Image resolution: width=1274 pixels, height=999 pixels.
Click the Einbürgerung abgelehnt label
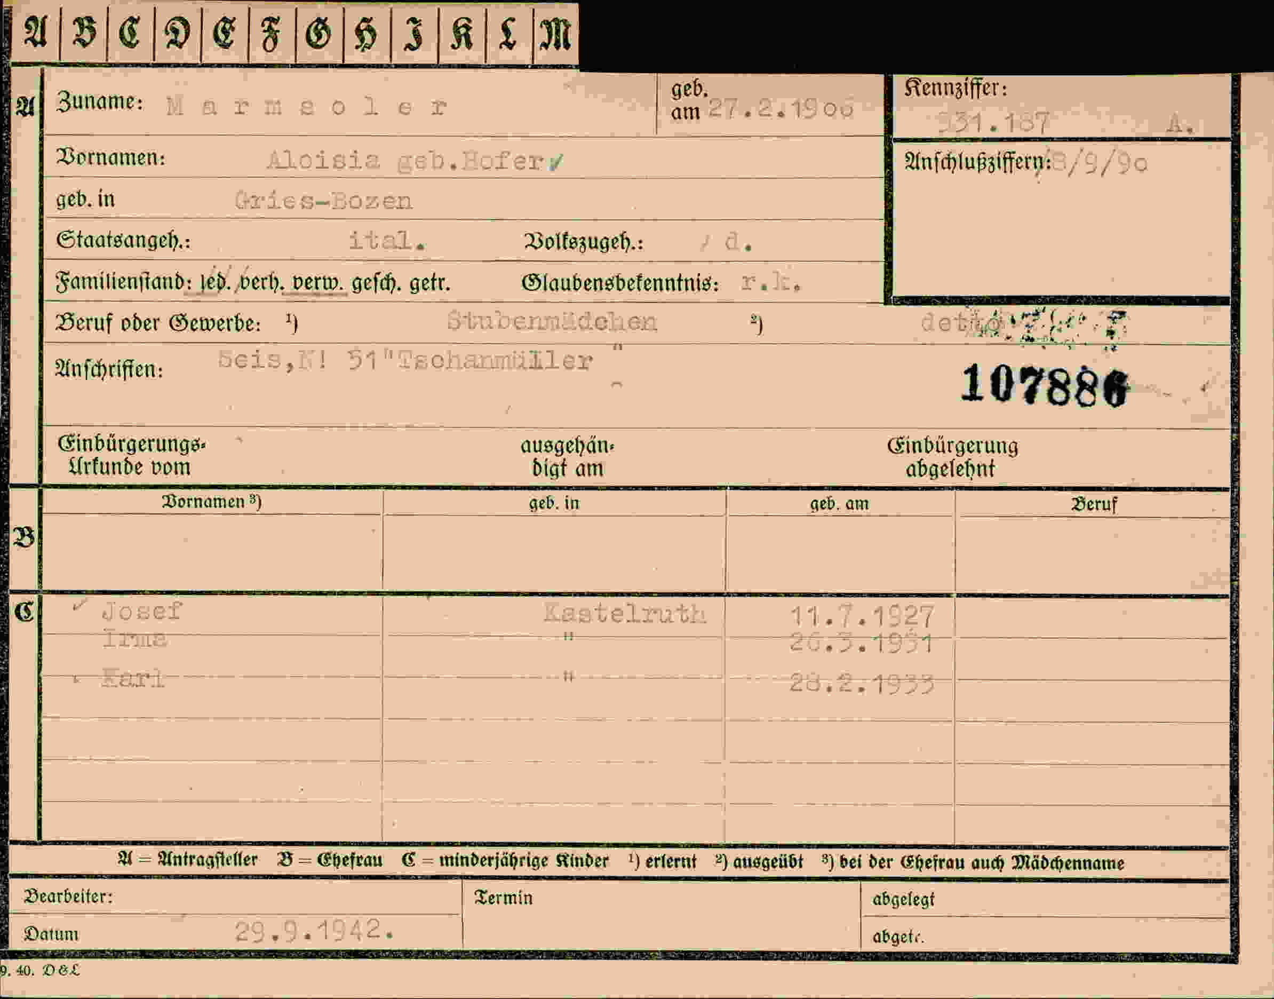pos(952,457)
